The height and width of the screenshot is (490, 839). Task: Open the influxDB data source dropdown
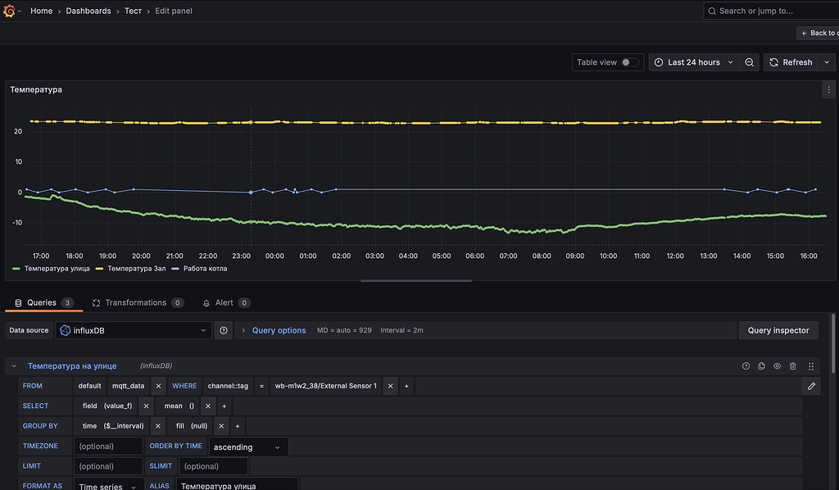134,329
